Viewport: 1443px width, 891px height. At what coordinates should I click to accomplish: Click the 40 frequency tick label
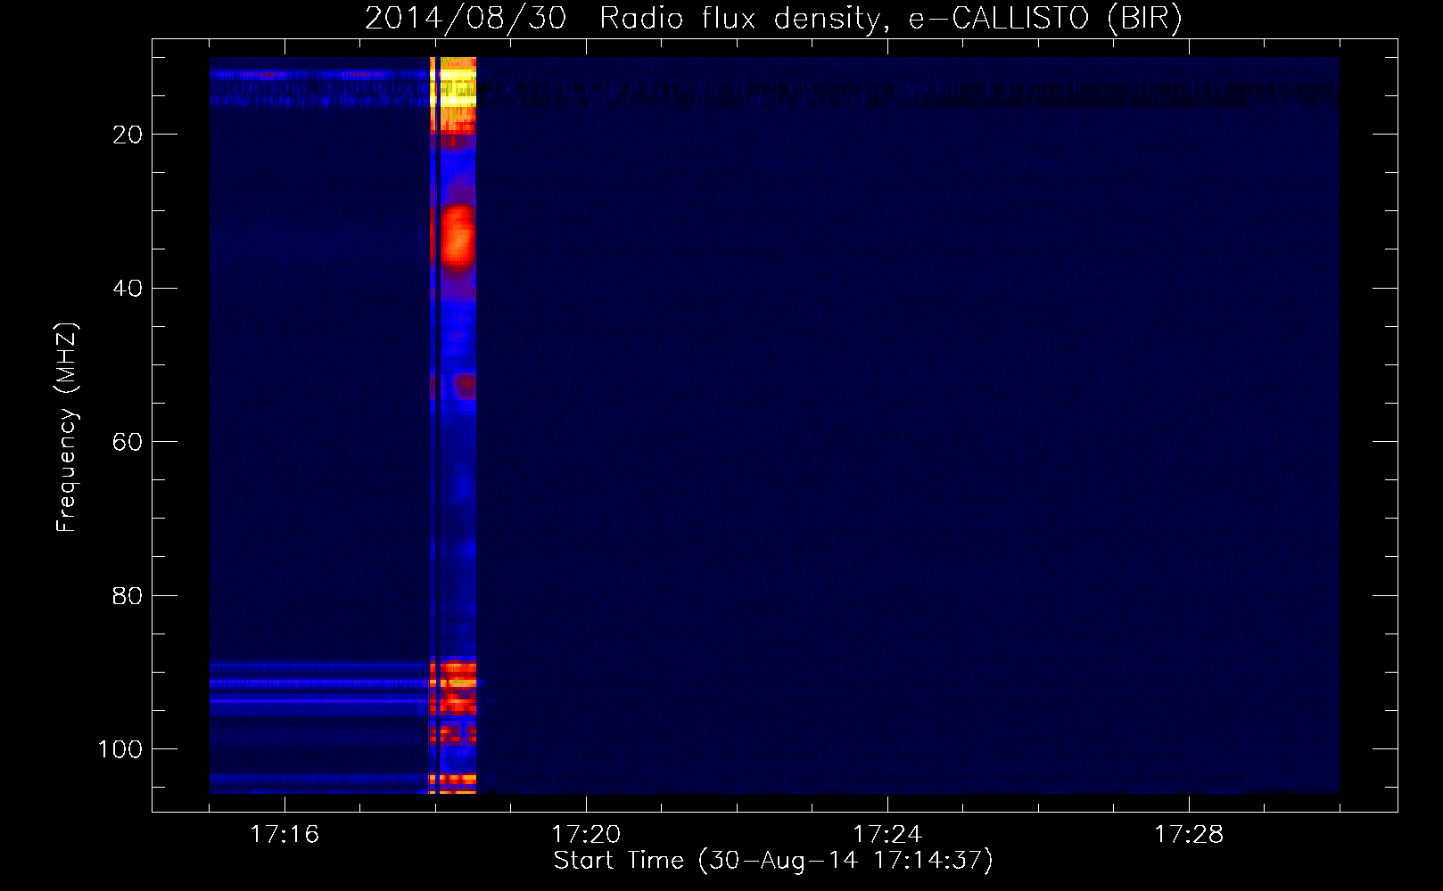tap(128, 289)
